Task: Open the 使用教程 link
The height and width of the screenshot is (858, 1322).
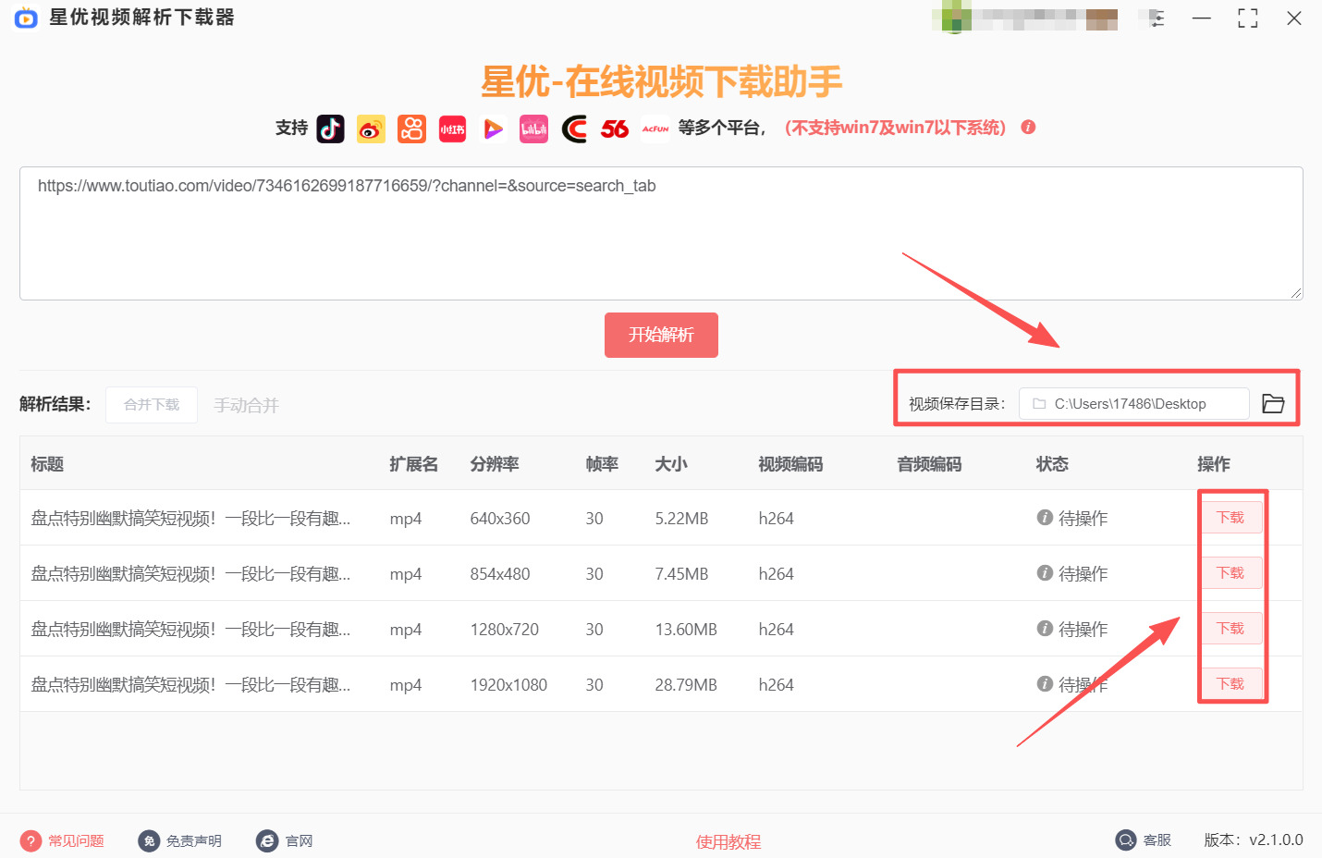Action: click(728, 841)
